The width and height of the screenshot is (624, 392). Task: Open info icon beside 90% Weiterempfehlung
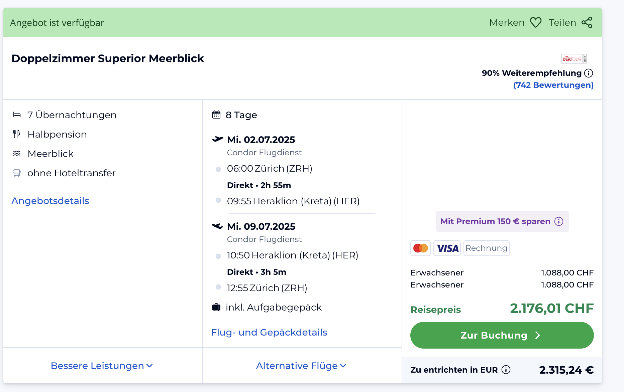[589, 73]
